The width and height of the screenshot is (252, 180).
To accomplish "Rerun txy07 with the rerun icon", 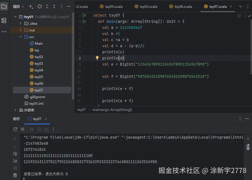I will click(x=16, y=129).
